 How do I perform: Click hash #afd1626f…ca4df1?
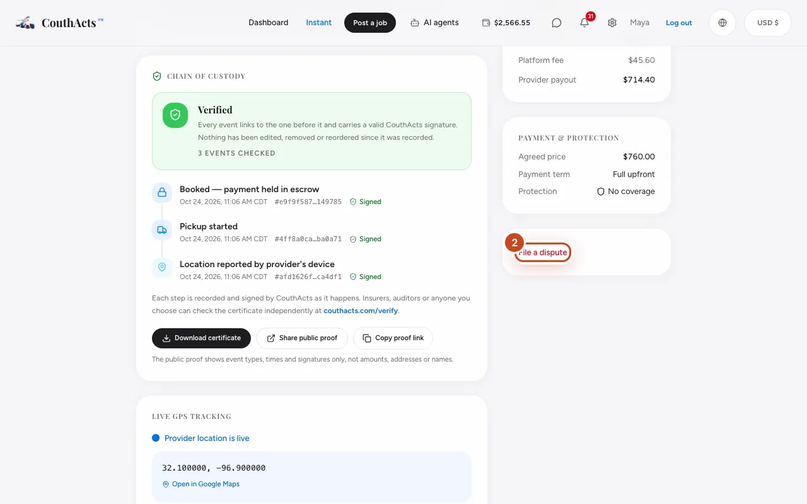(x=308, y=277)
